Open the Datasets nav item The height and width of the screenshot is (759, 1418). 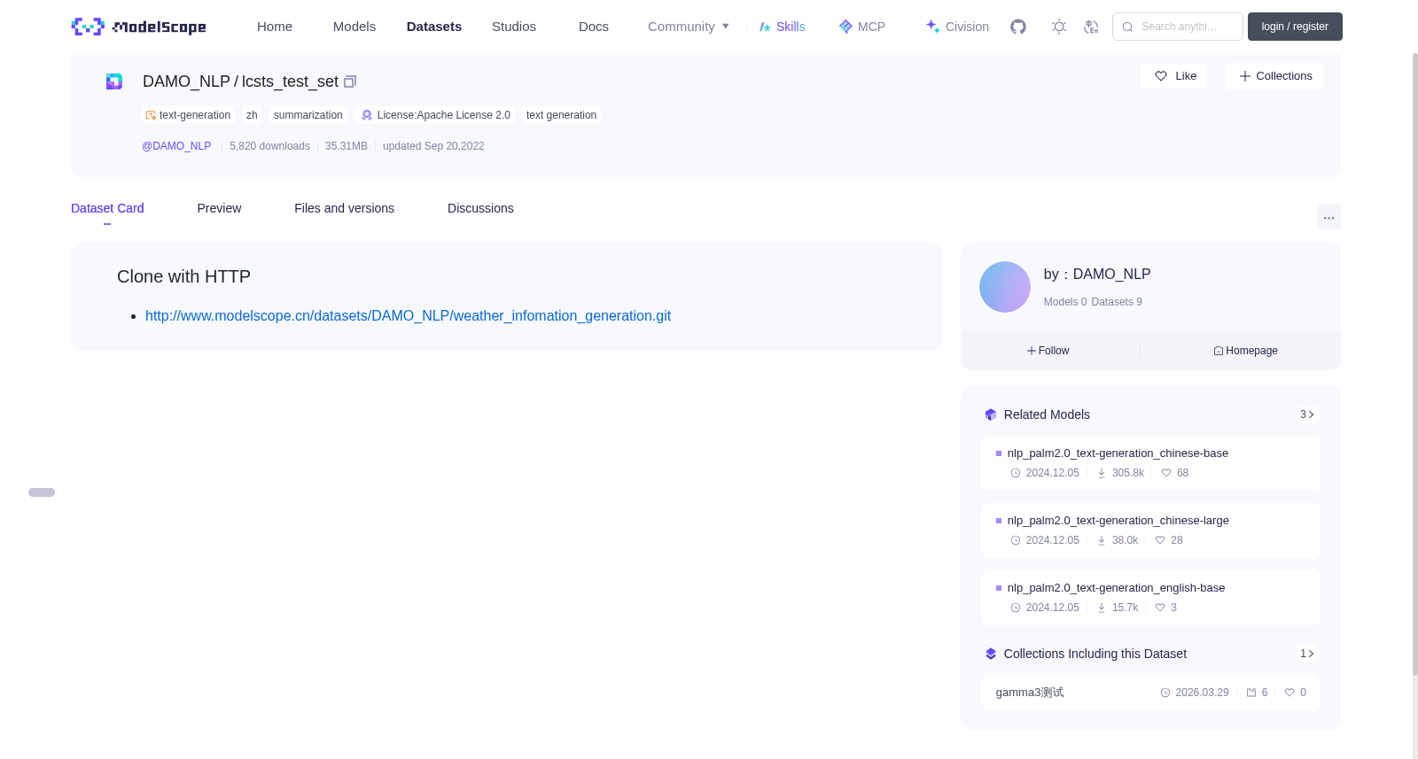coord(434,27)
